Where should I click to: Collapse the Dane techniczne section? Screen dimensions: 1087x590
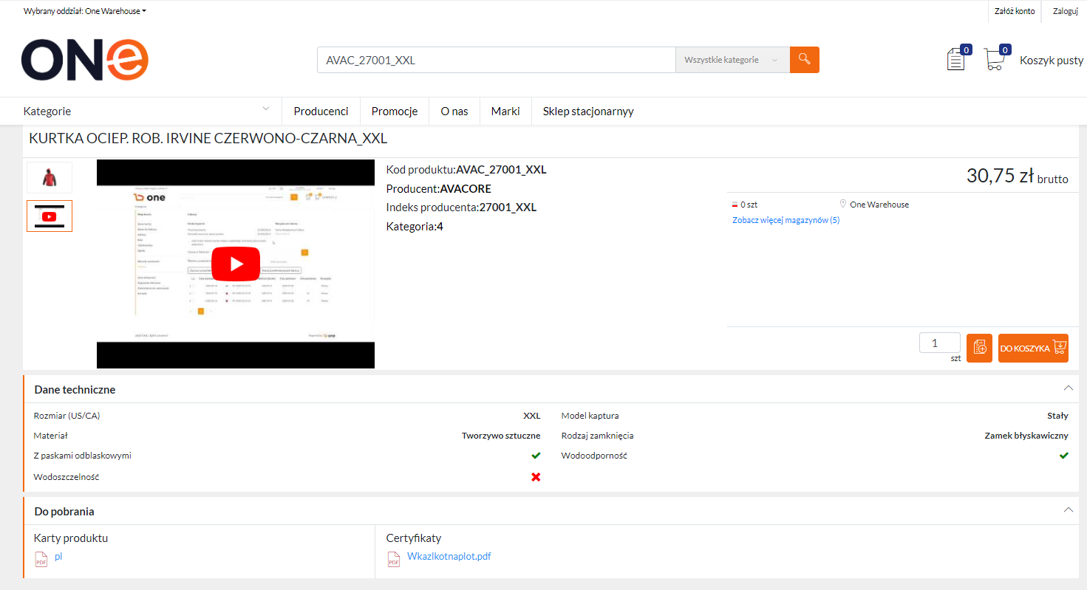point(1068,388)
